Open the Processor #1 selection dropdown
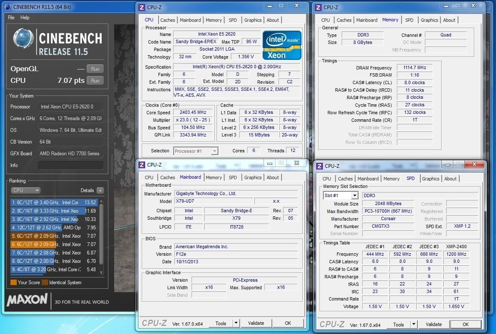This screenshot has height=334, width=496. [x=196, y=151]
